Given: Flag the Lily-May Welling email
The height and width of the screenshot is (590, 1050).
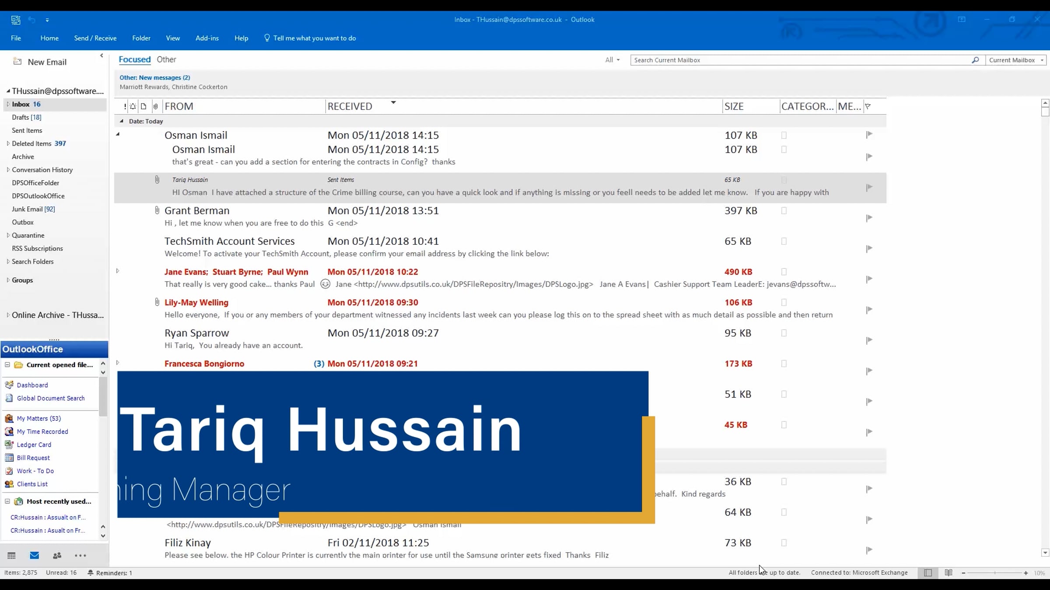Looking at the screenshot, I should coord(869,309).
